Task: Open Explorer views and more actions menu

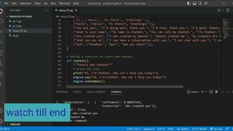Action: click(x=47, y=10)
